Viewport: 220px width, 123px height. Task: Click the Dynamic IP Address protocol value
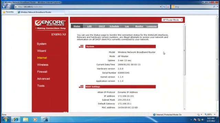point(128,92)
